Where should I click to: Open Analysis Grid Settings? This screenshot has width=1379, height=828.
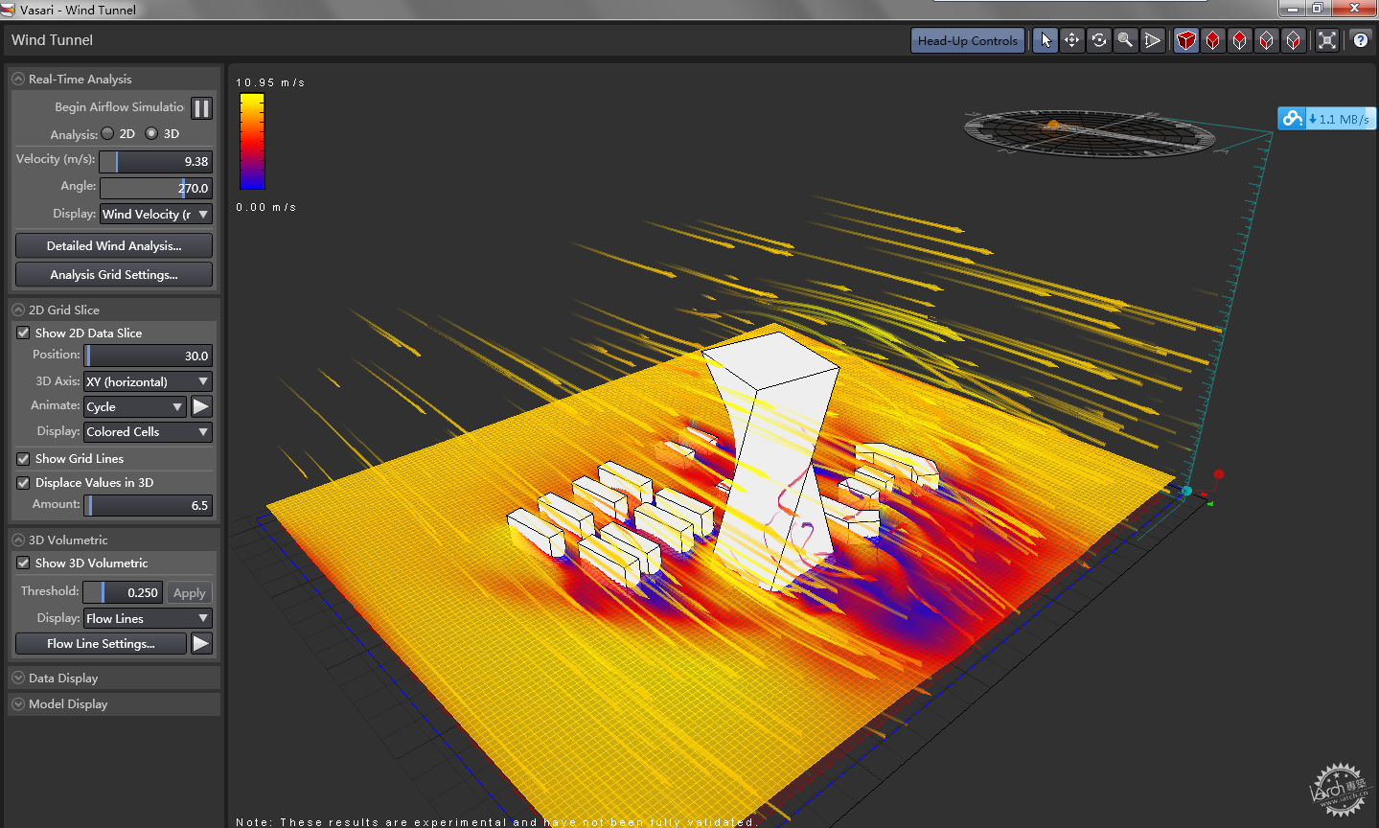tap(114, 274)
